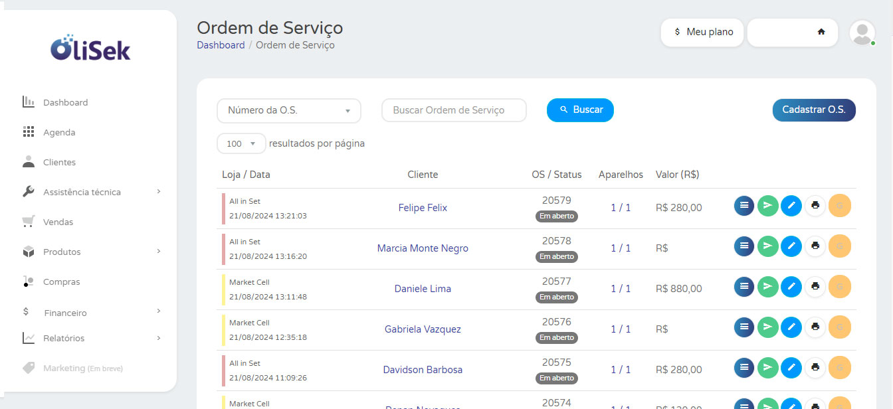Print OS 20576
The height and width of the screenshot is (409, 893).
[x=815, y=327]
